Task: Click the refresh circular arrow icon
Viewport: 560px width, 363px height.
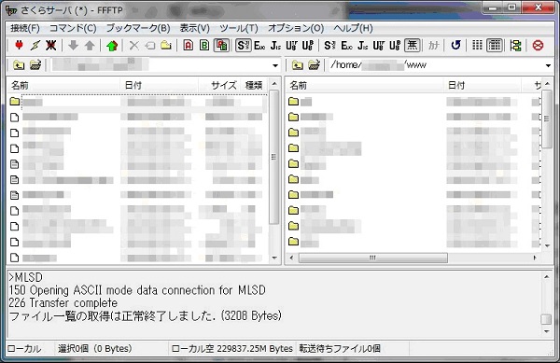Action: tap(455, 46)
